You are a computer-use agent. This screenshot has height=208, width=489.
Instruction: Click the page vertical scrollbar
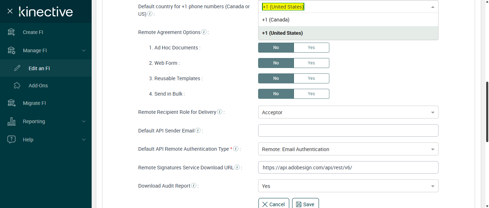(486, 111)
